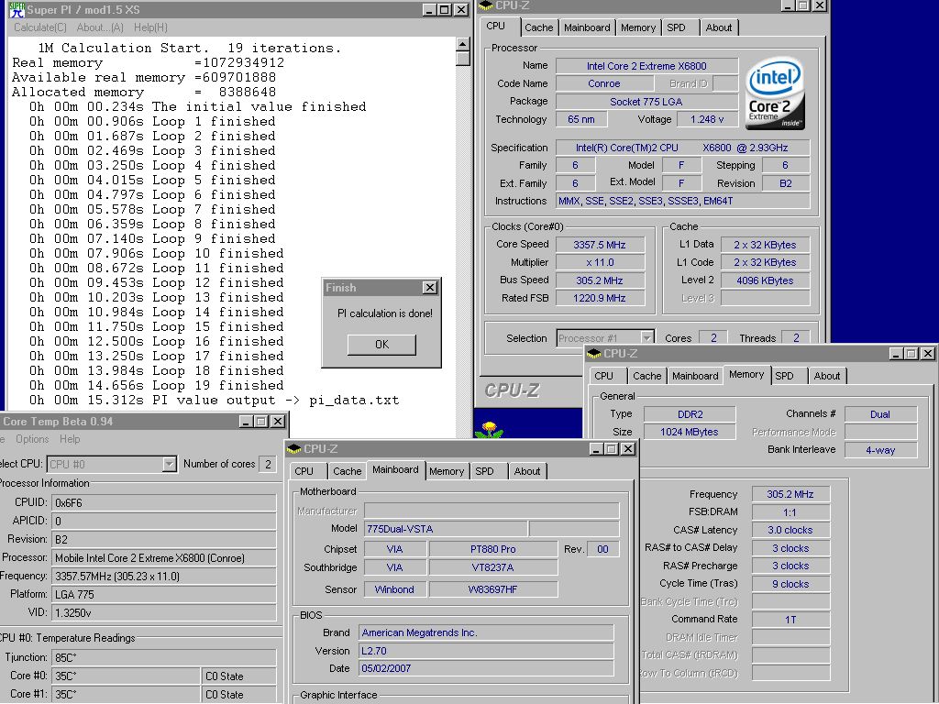Click the CPUID field 0x6F6
The height and width of the screenshot is (704, 939).
point(164,503)
